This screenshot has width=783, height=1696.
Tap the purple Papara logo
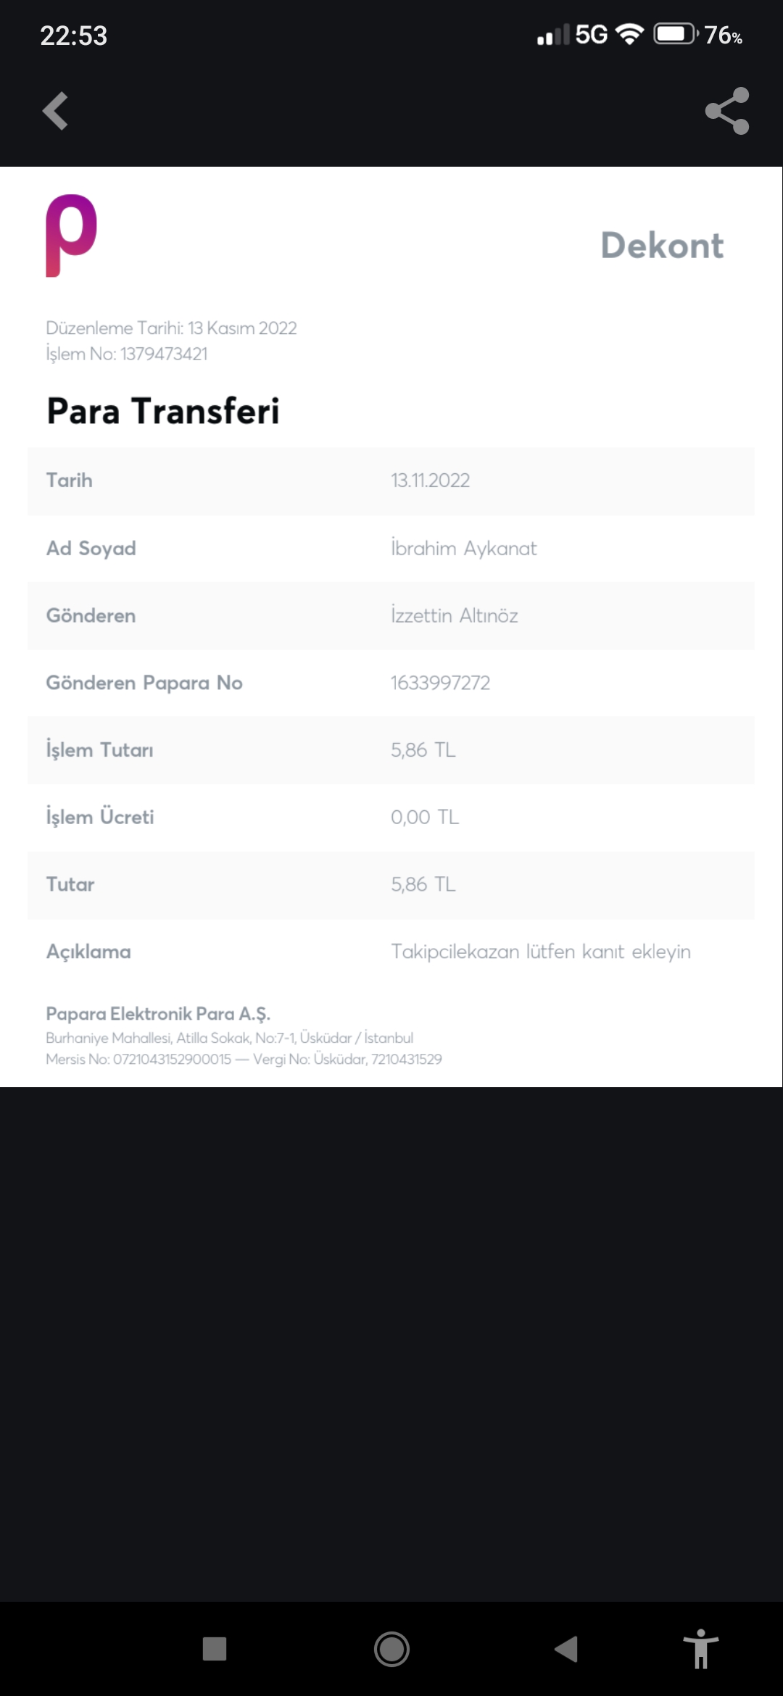71,235
